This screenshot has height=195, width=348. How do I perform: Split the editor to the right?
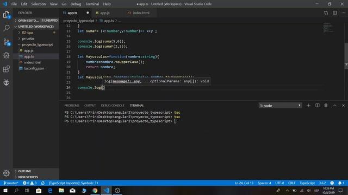pyautogui.click(x=335, y=13)
